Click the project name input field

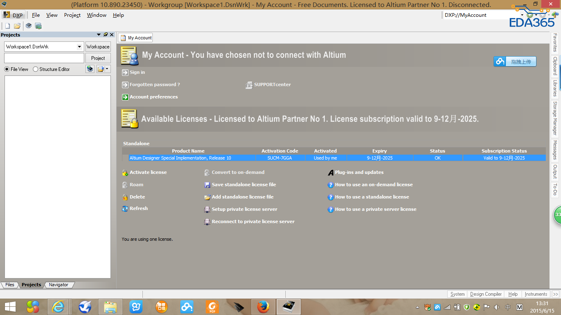tap(44, 58)
